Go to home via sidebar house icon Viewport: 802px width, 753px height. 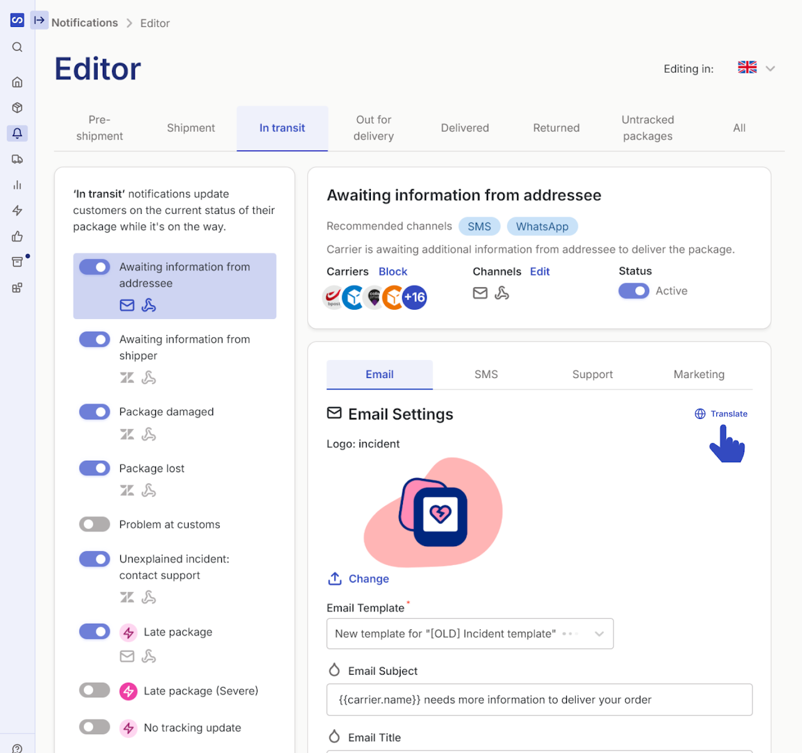point(18,82)
